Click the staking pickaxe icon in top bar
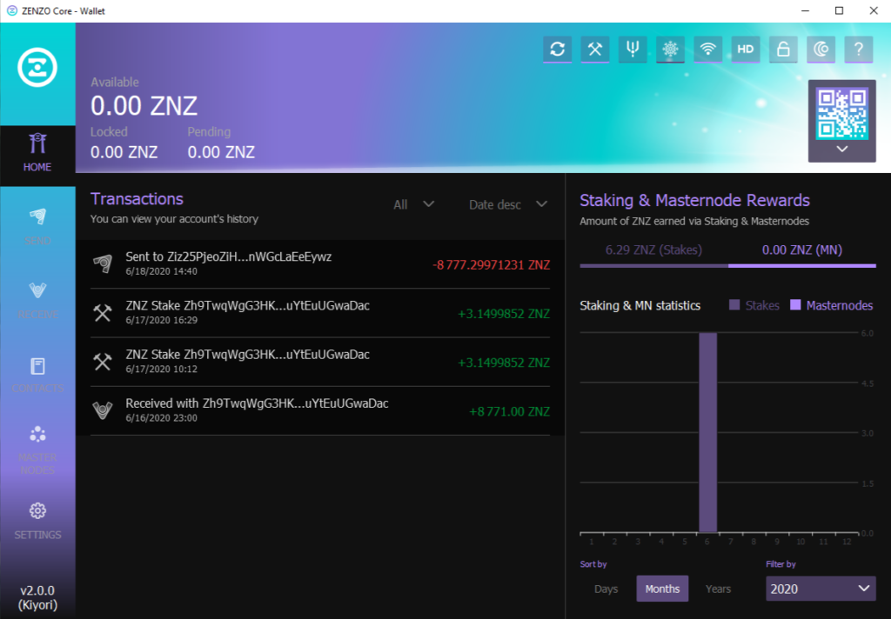 click(x=594, y=50)
